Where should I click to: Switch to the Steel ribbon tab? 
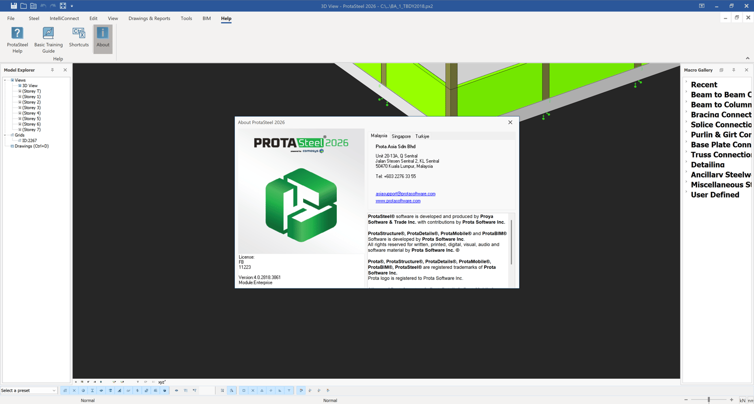34,19
